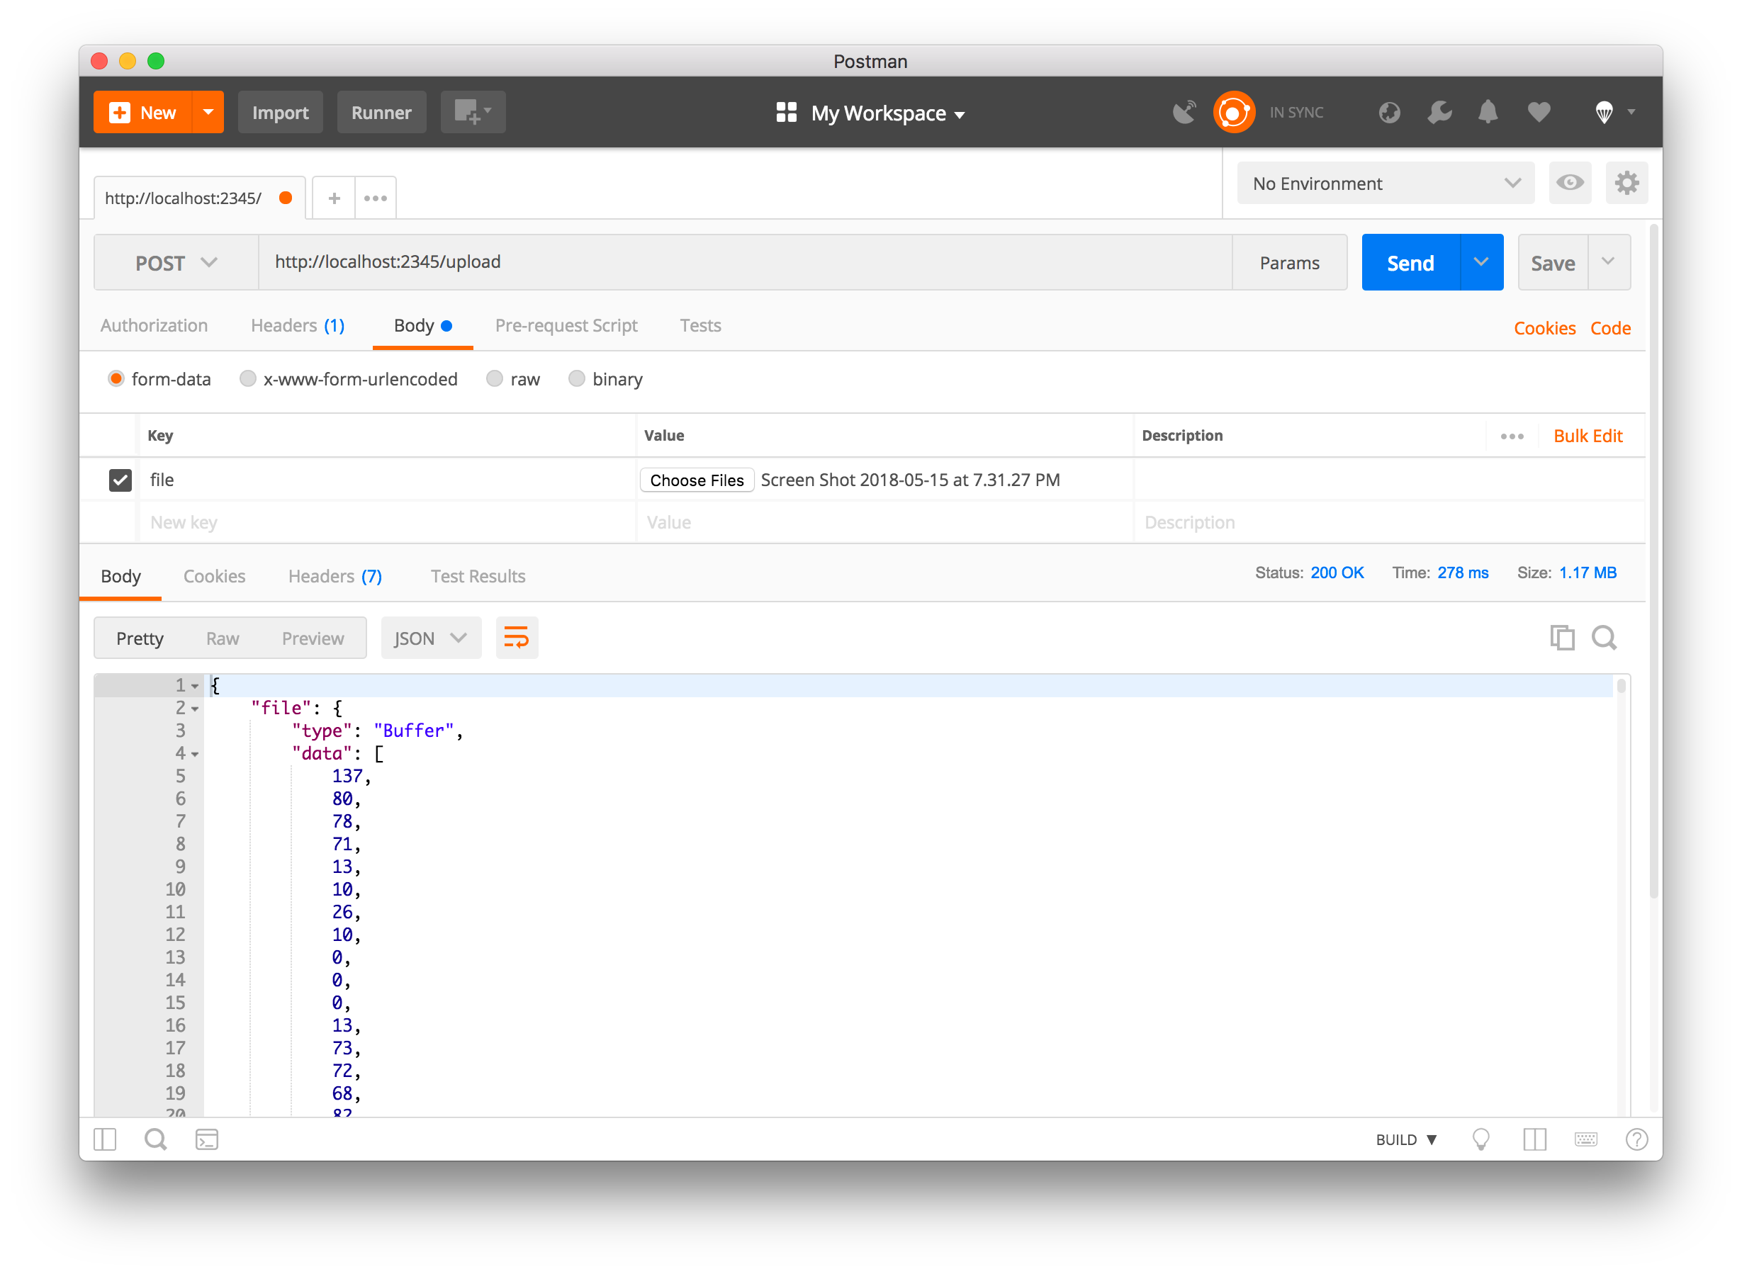The height and width of the screenshot is (1274, 1742).
Task: Open the JSON format dropdown
Action: (430, 638)
